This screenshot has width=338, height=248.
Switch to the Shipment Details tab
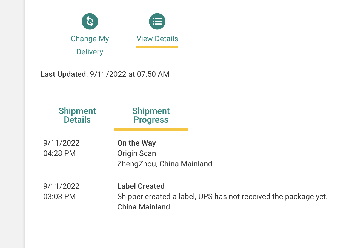coord(77,115)
